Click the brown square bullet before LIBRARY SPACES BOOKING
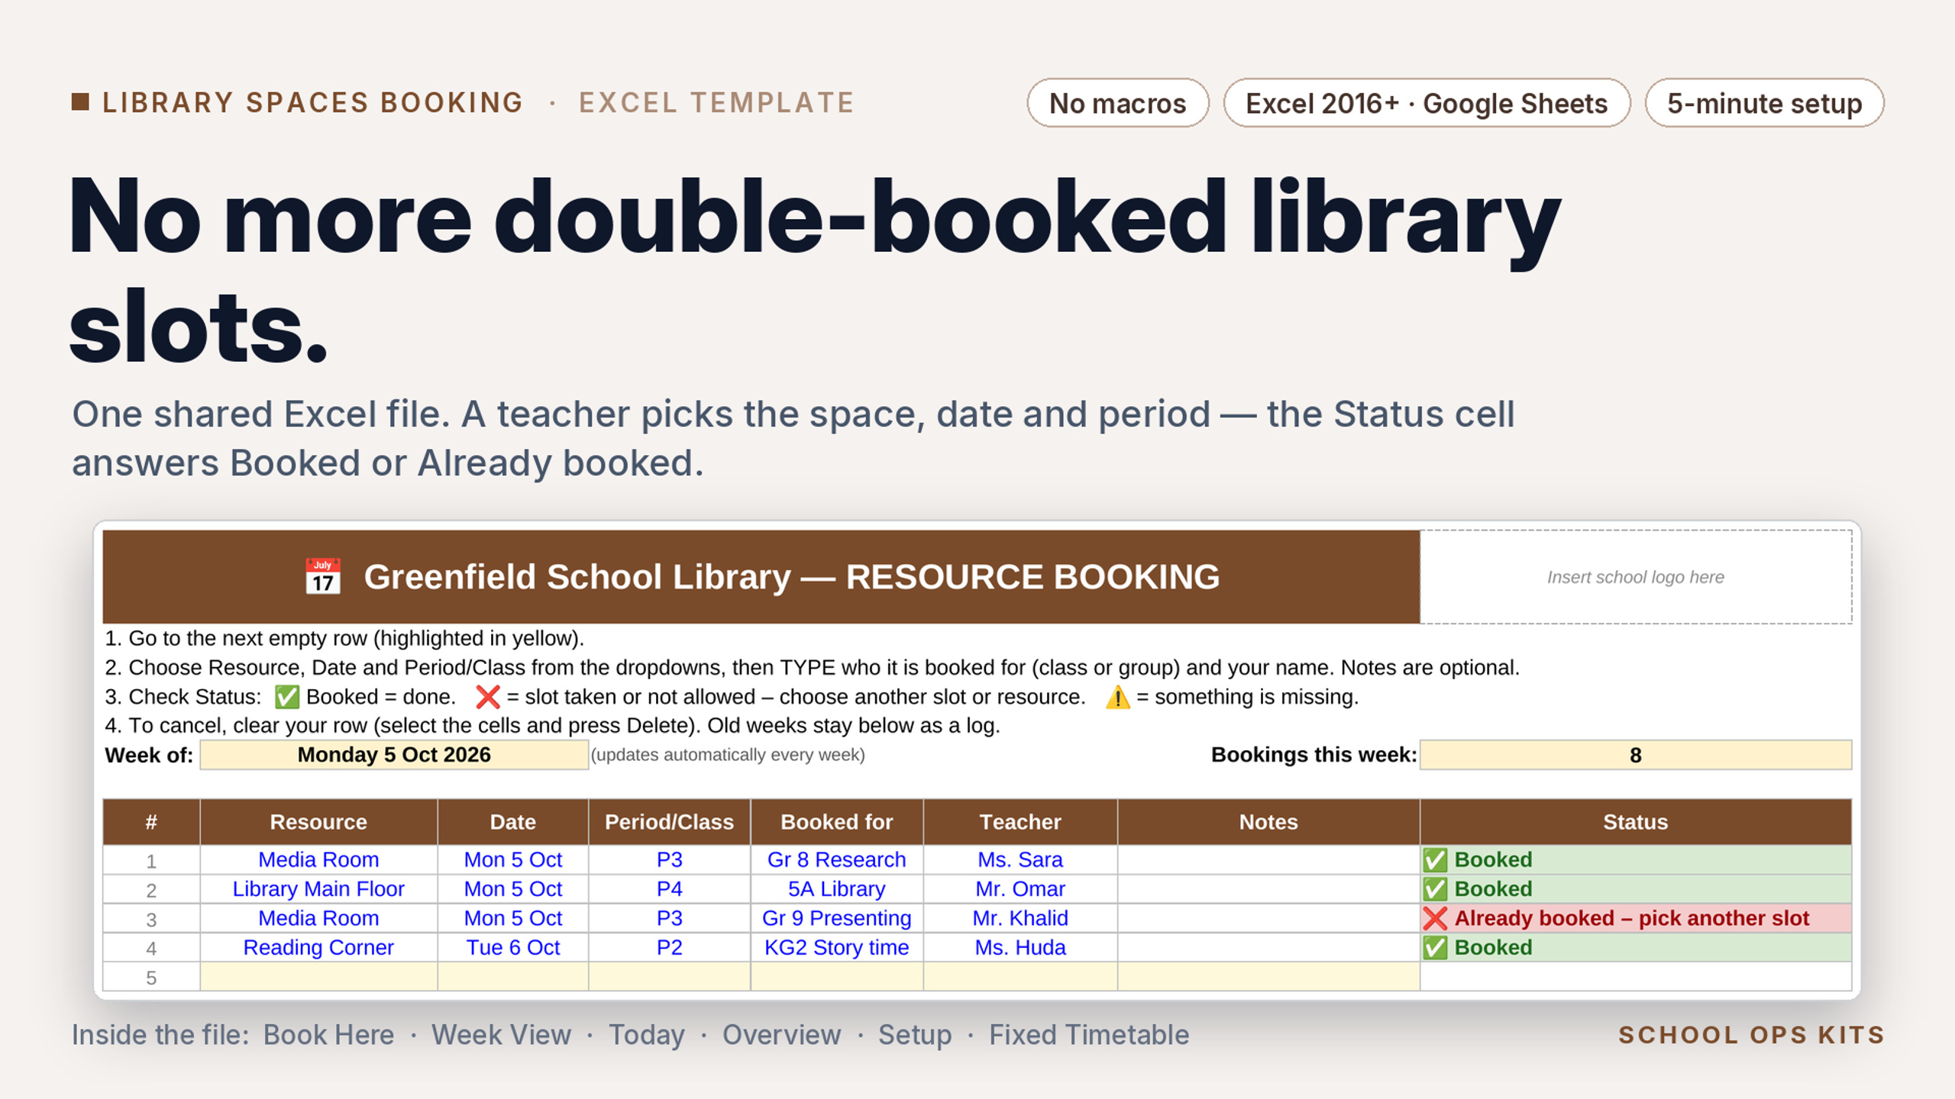Viewport: 1955px width, 1099px height. pos(80,102)
